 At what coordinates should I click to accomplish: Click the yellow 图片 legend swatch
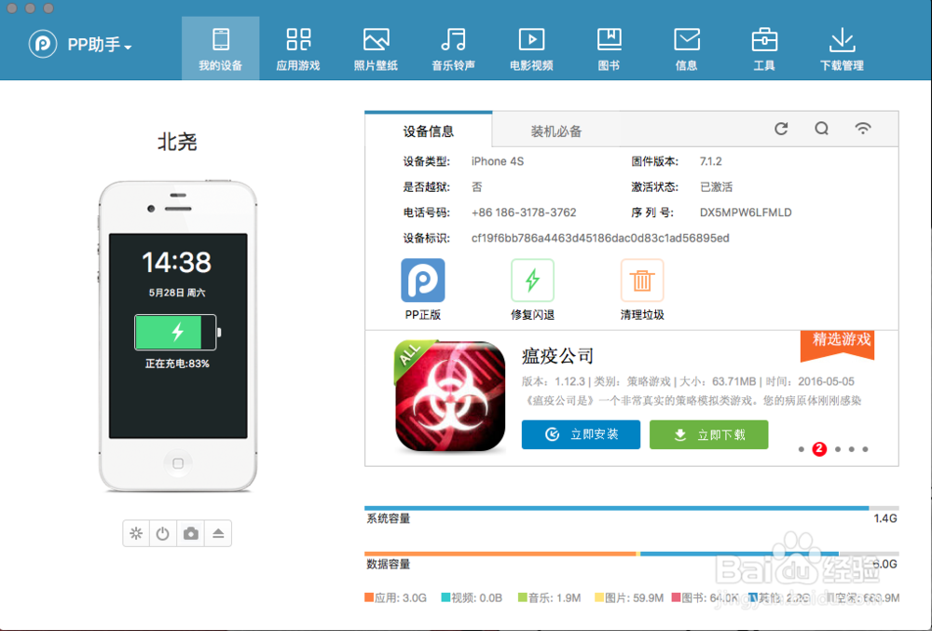tap(599, 597)
